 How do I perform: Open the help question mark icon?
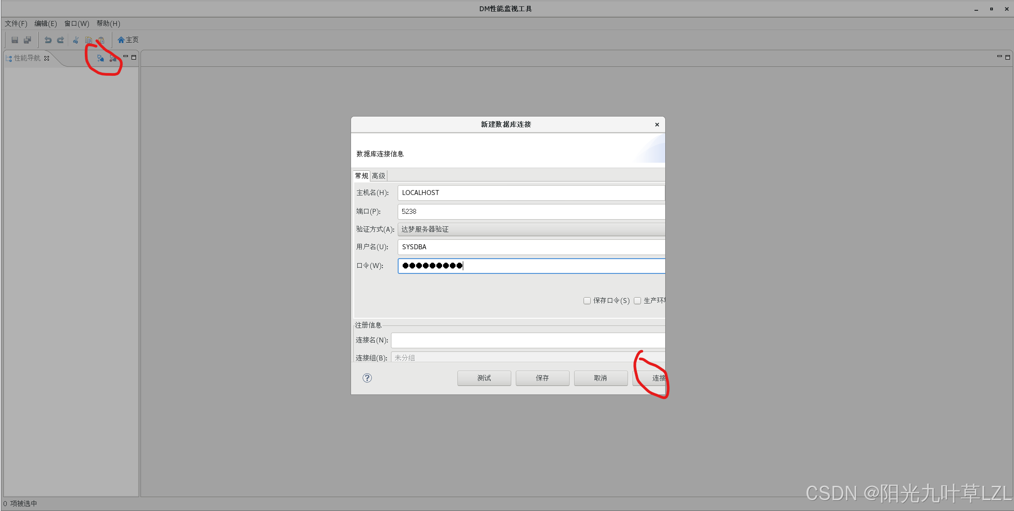pyautogui.click(x=367, y=378)
